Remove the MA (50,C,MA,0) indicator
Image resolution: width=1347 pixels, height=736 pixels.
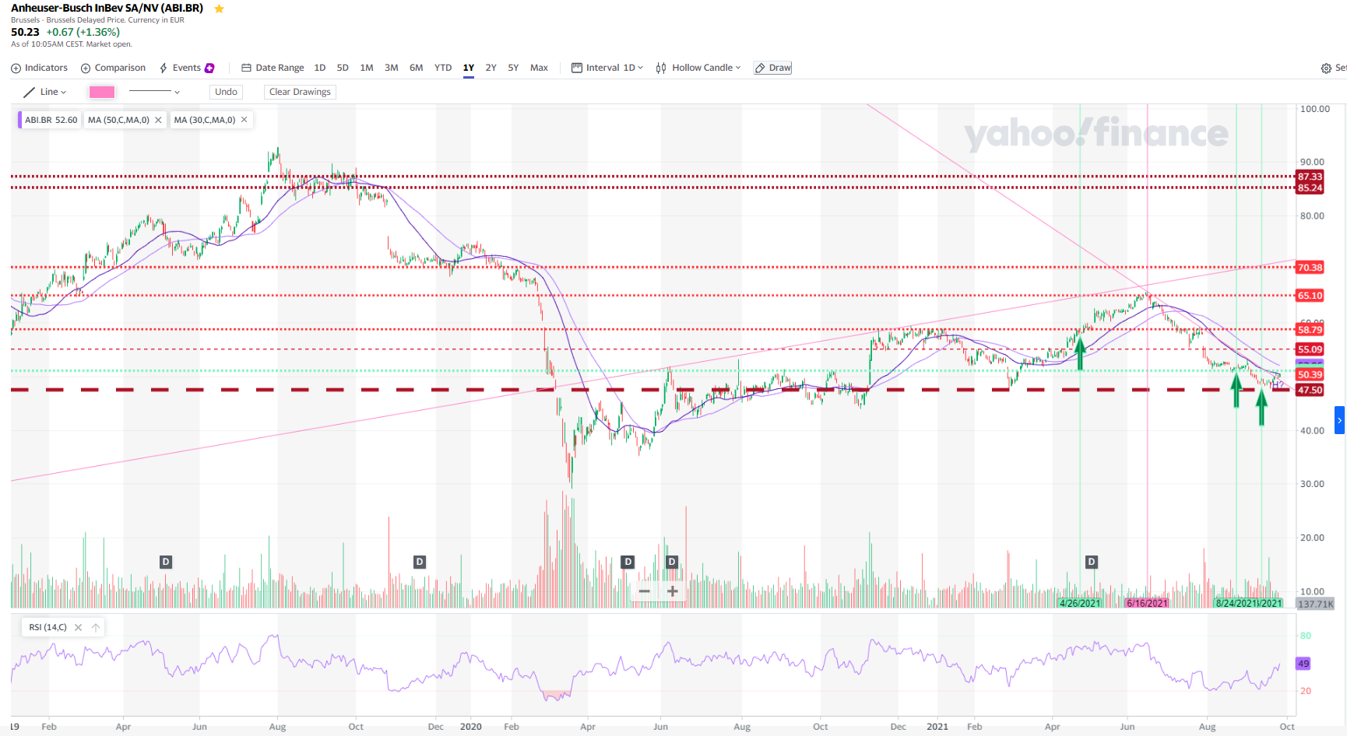point(158,120)
